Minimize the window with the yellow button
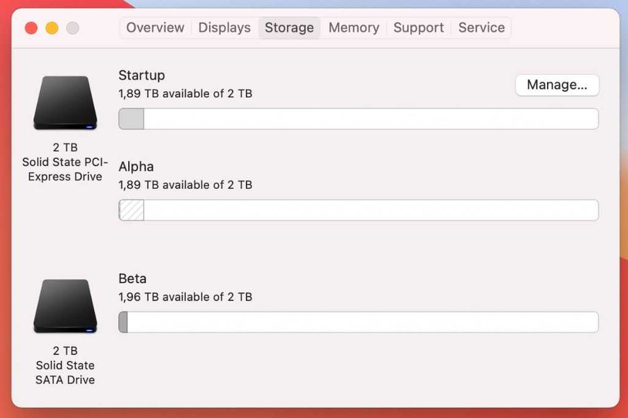The height and width of the screenshot is (418, 628). [51, 28]
